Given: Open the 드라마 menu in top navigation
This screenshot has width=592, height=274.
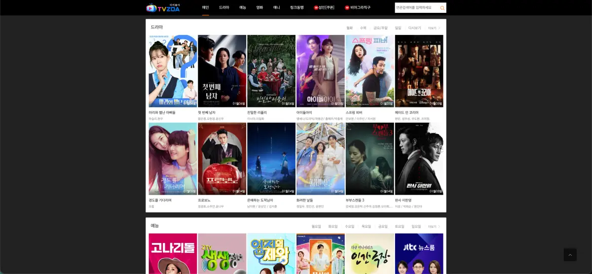Looking at the screenshot, I should tap(224, 8).
